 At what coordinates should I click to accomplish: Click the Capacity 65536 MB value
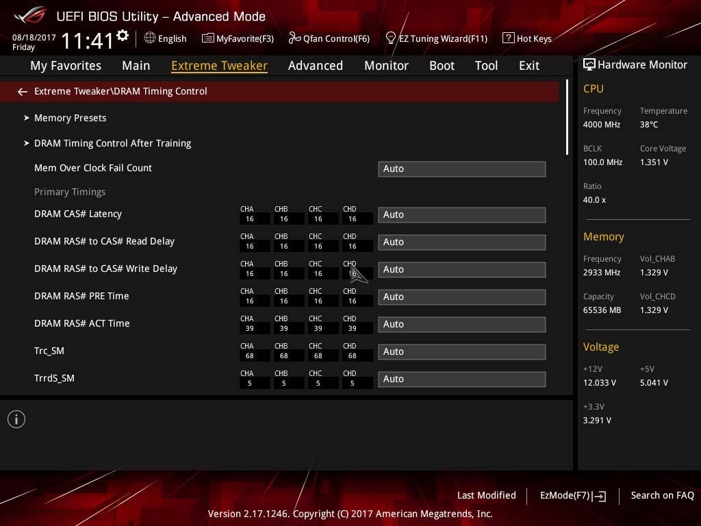pos(602,310)
